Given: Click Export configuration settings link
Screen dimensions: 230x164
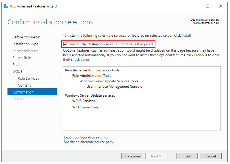Looking at the screenshot, I should coord(86,137).
